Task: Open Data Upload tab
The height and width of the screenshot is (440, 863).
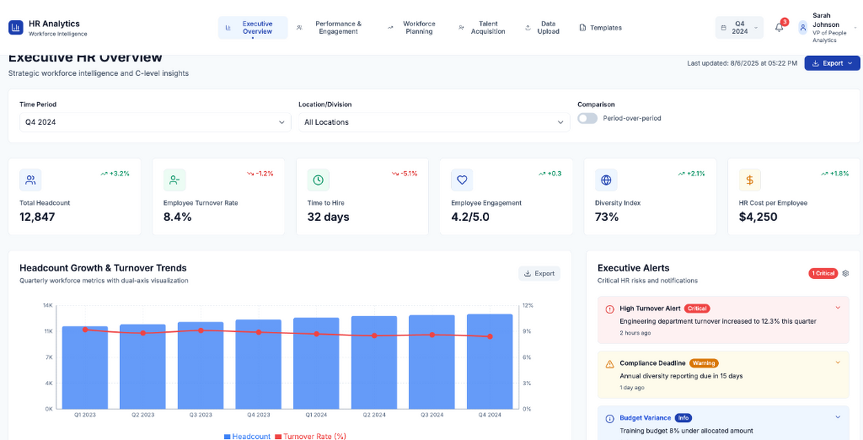Action: point(542,27)
